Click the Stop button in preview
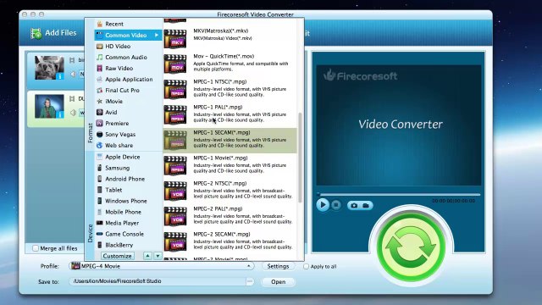The image size is (542, 305). 335,205
